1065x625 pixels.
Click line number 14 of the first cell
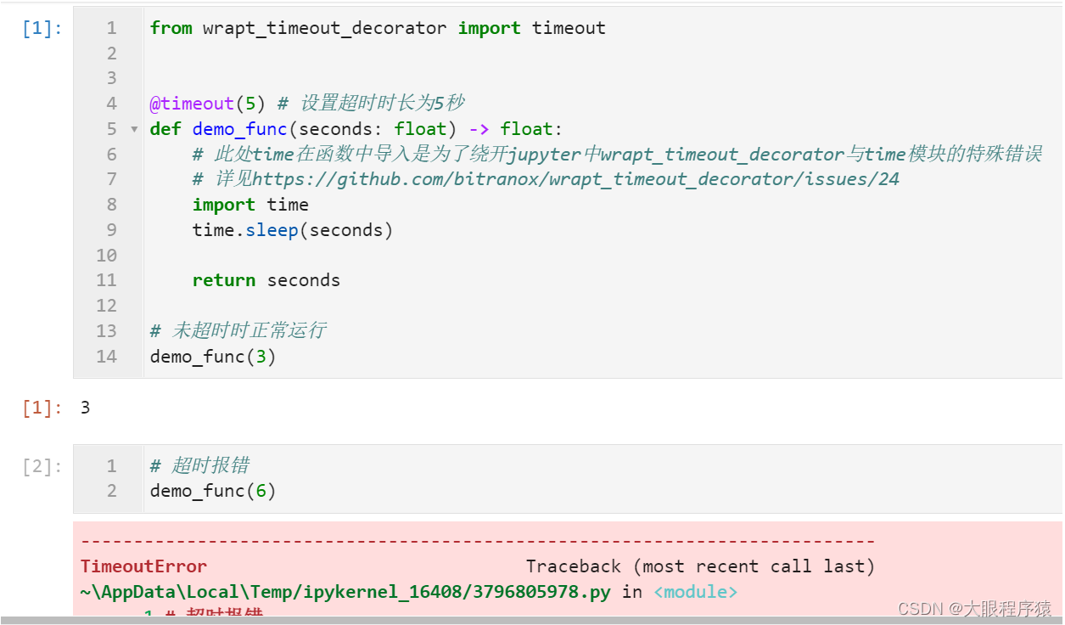click(106, 357)
